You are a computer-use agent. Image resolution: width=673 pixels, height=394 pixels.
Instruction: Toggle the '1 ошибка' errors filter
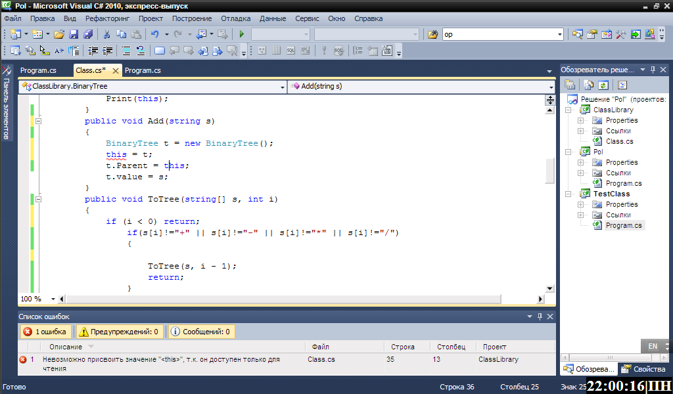coord(46,332)
